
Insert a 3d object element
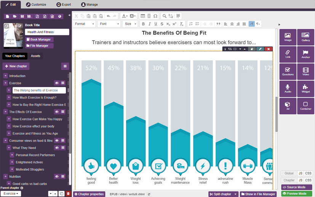[x=288, y=106]
